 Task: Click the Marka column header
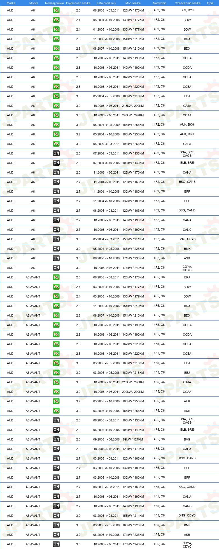coord(11,3)
